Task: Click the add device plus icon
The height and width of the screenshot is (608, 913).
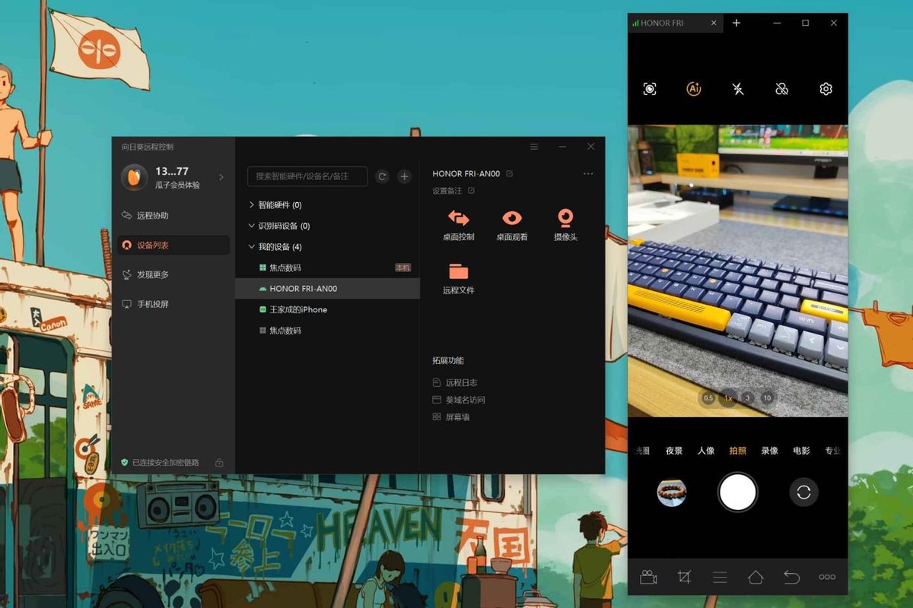Action: tap(404, 176)
